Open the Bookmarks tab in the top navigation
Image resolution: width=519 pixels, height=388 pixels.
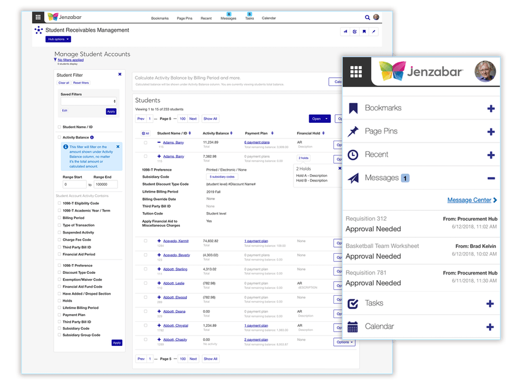click(160, 18)
